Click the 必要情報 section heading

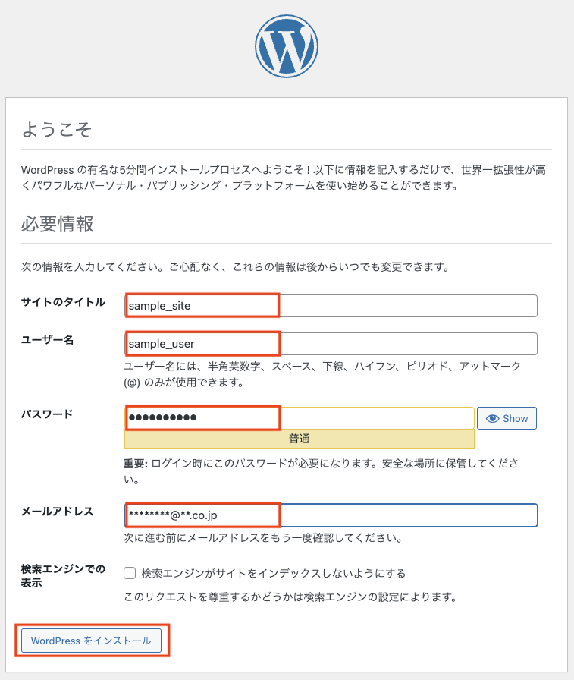tap(57, 224)
